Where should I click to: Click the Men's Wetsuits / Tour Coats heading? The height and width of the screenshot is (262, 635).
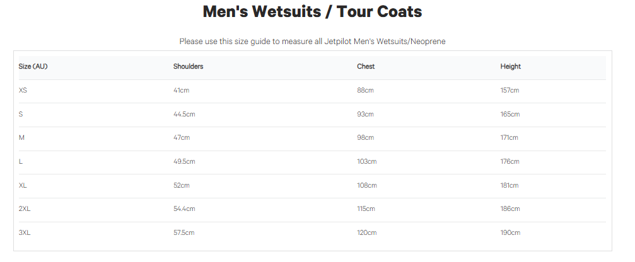click(312, 11)
